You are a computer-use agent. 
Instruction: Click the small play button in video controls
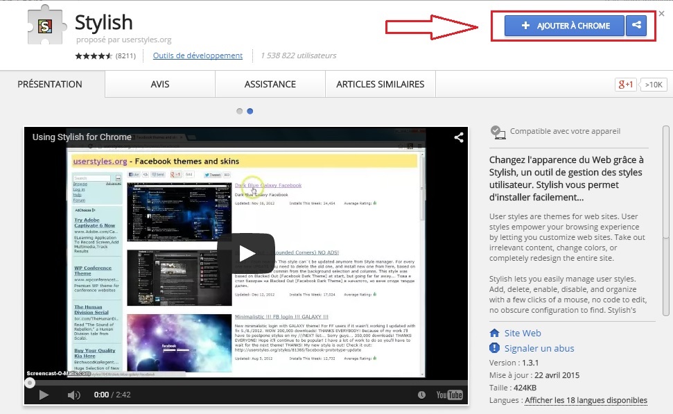(x=44, y=395)
